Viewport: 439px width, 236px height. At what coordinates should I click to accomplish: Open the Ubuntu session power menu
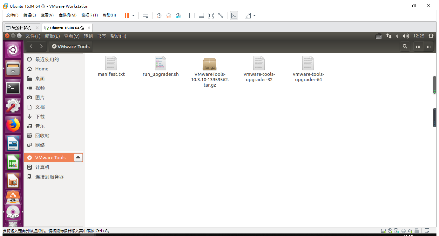click(431, 36)
